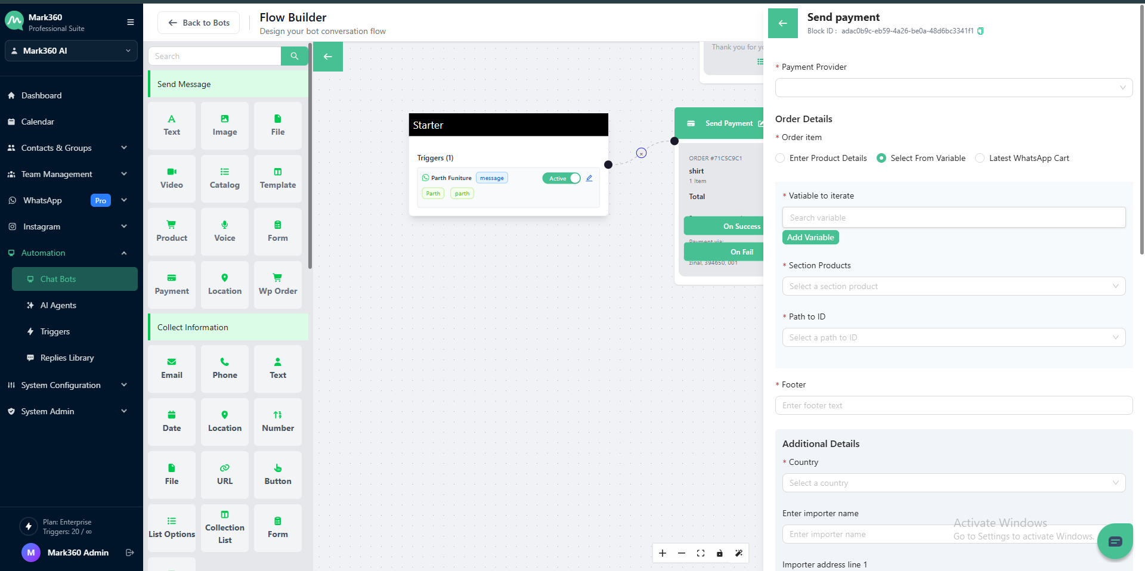Screen dimensions: 1145x571
Task: Click the copy Block ID icon
Action: 980,31
